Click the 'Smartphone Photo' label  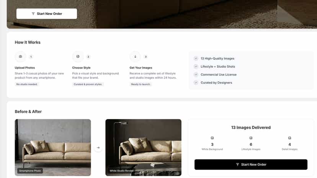click(x=30, y=171)
